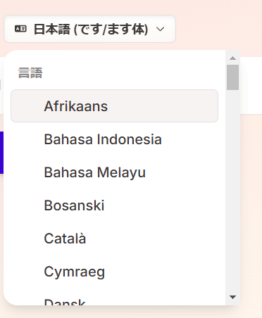Click the 日本語 (です/ます体) selector label

[x=91, y=30]
